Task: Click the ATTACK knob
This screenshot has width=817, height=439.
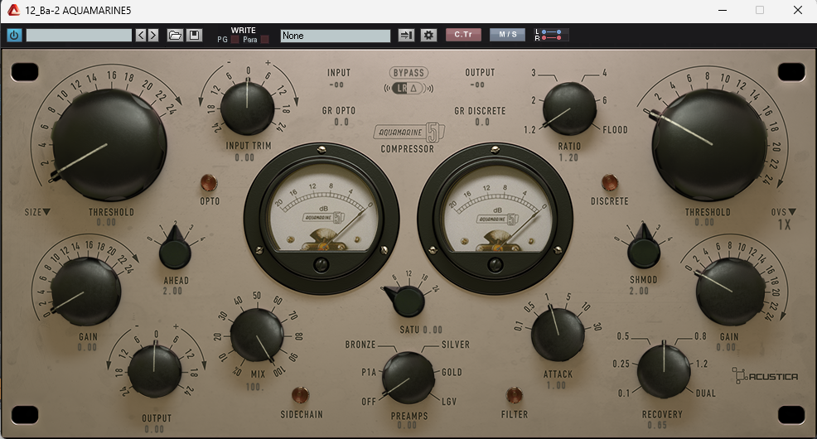Action: [x=558, y=335]
